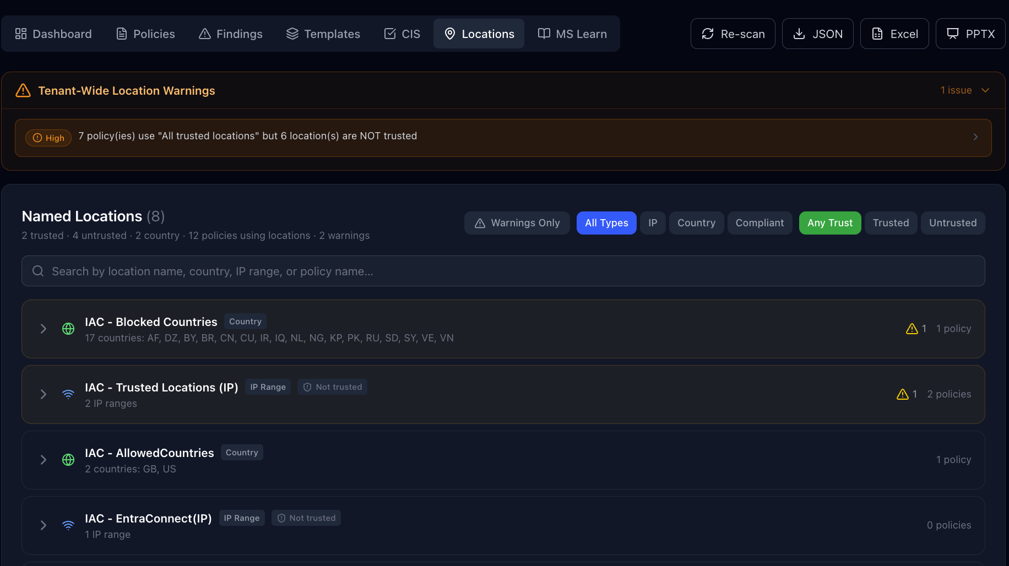Filter locations by Country type

tap(696, 223)
